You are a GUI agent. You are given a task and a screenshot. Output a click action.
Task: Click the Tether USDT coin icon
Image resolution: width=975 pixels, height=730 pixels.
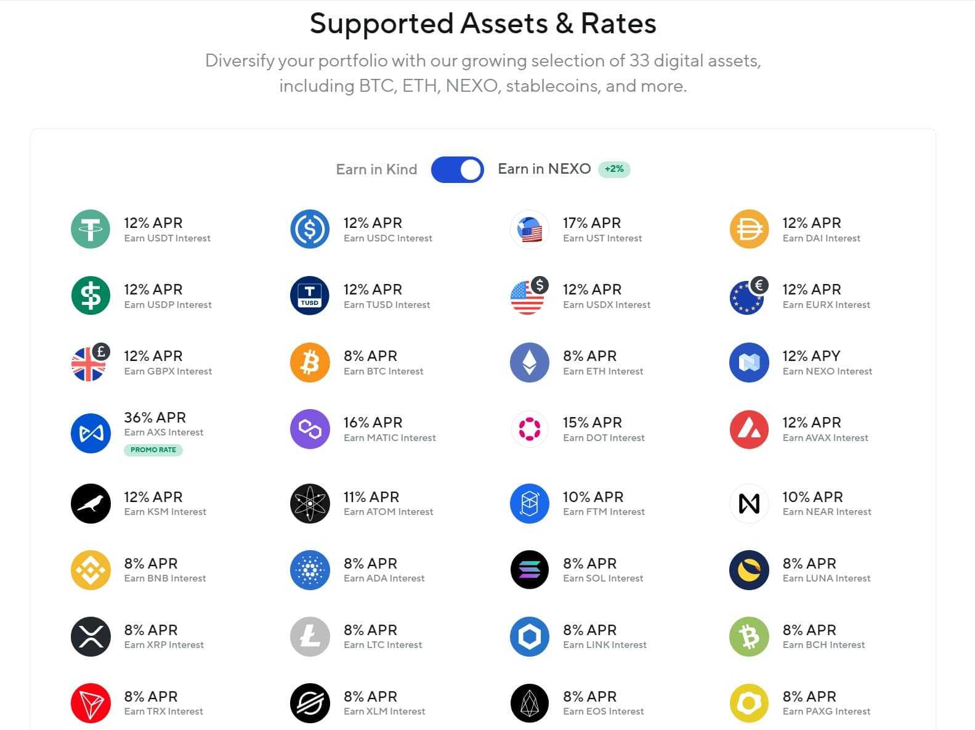coord(91,229)
